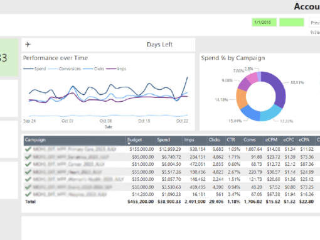Toggle Conversions series in chart legend
The width and height of the screenshot is (320, 240).
point(65,68)
